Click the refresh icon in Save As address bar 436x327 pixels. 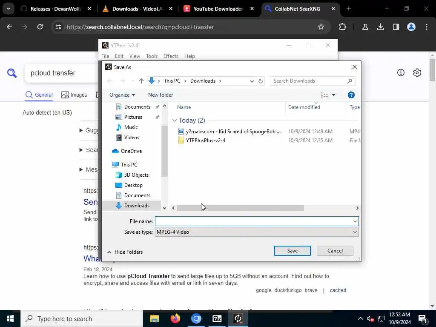tap(260, 81)
